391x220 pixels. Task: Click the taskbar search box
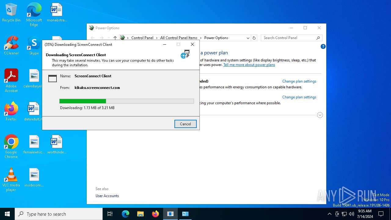click(x=59, y=214)
